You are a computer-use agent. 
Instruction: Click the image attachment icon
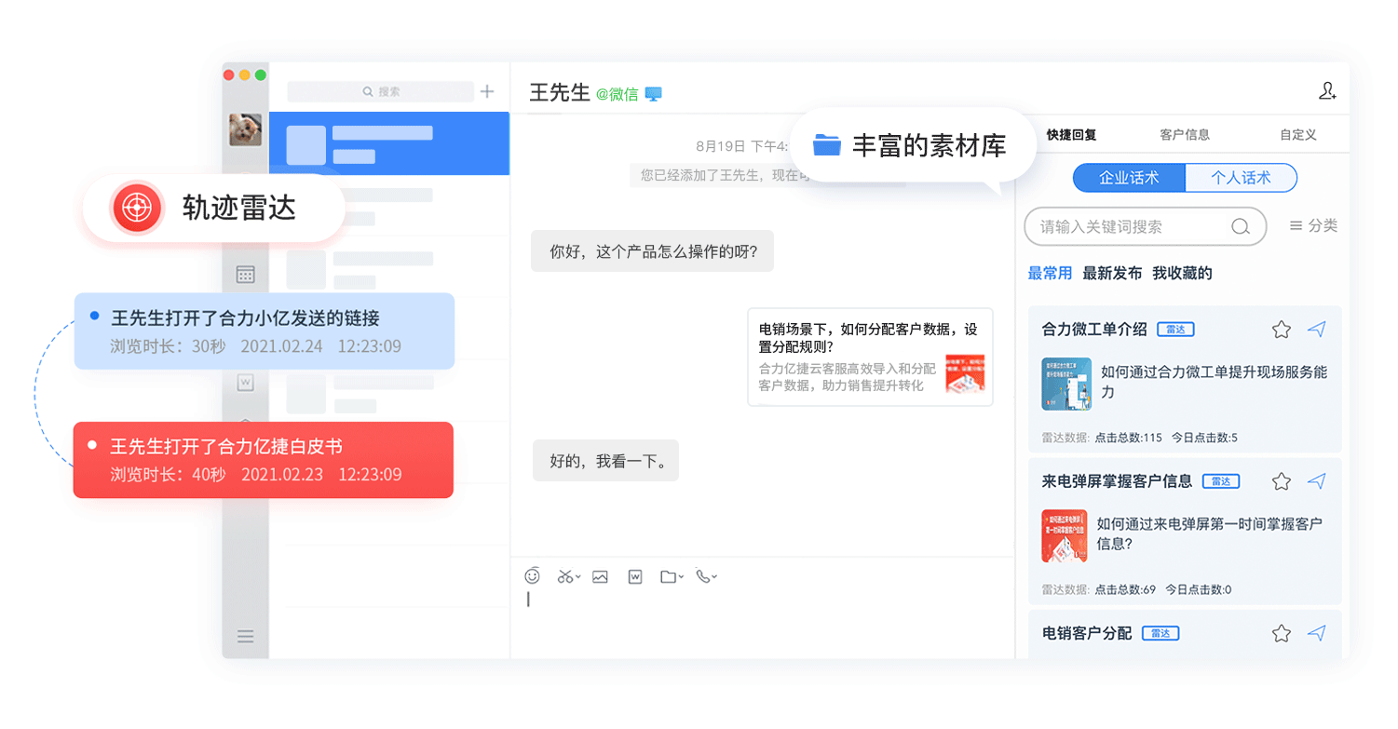click(600, 576)
